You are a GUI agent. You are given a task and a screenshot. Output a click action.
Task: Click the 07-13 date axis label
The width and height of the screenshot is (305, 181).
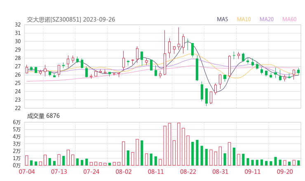pos(59,172)
